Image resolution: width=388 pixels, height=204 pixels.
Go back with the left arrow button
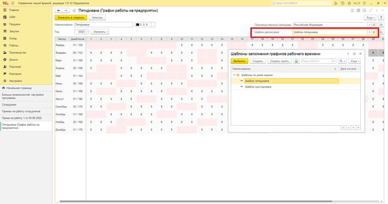(x=59, y=10)
